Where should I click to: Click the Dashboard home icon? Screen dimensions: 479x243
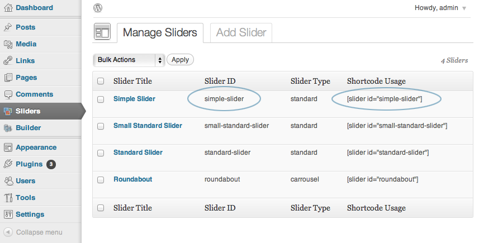(8, 8)
